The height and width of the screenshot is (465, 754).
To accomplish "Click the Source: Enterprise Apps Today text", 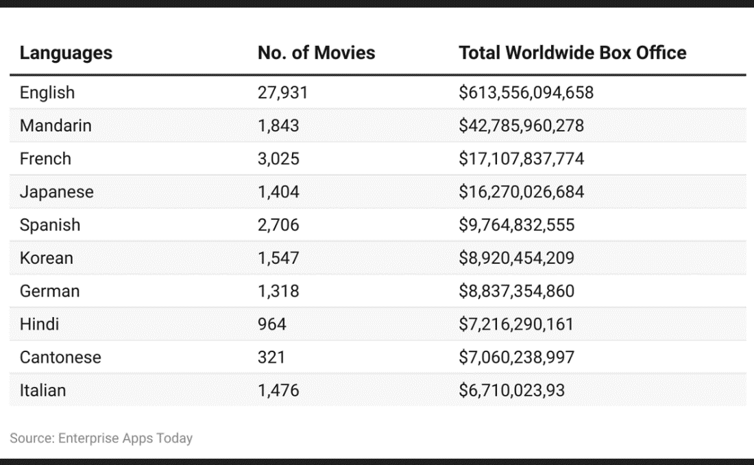I will pos(101,438).
